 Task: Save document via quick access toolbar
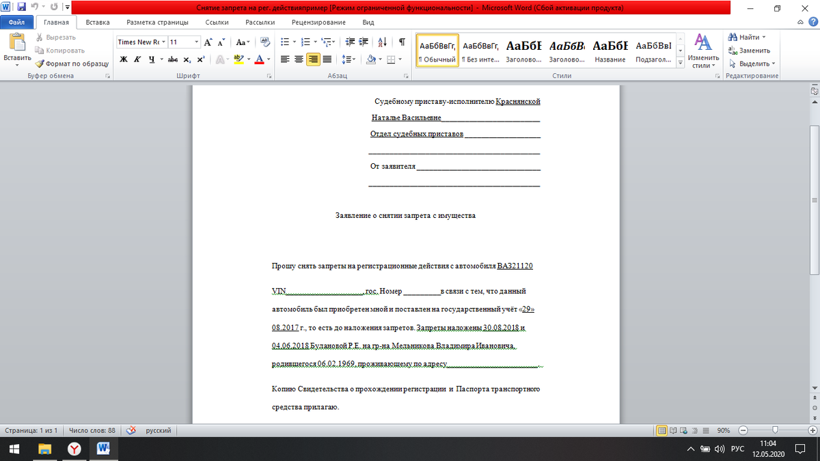20,8
